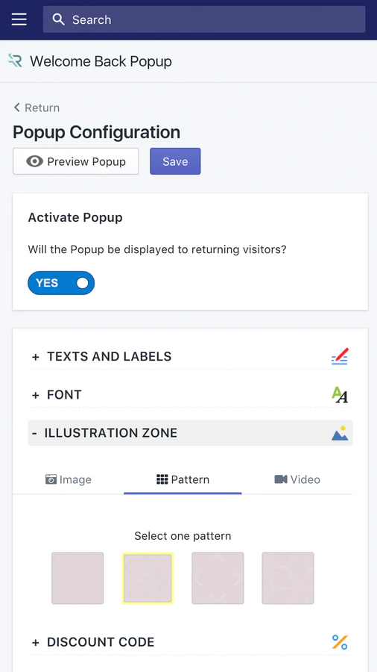377x672 pixels.
Task: Click the Texts and Labels pencil icon
Action: click(x=340, y=356)
